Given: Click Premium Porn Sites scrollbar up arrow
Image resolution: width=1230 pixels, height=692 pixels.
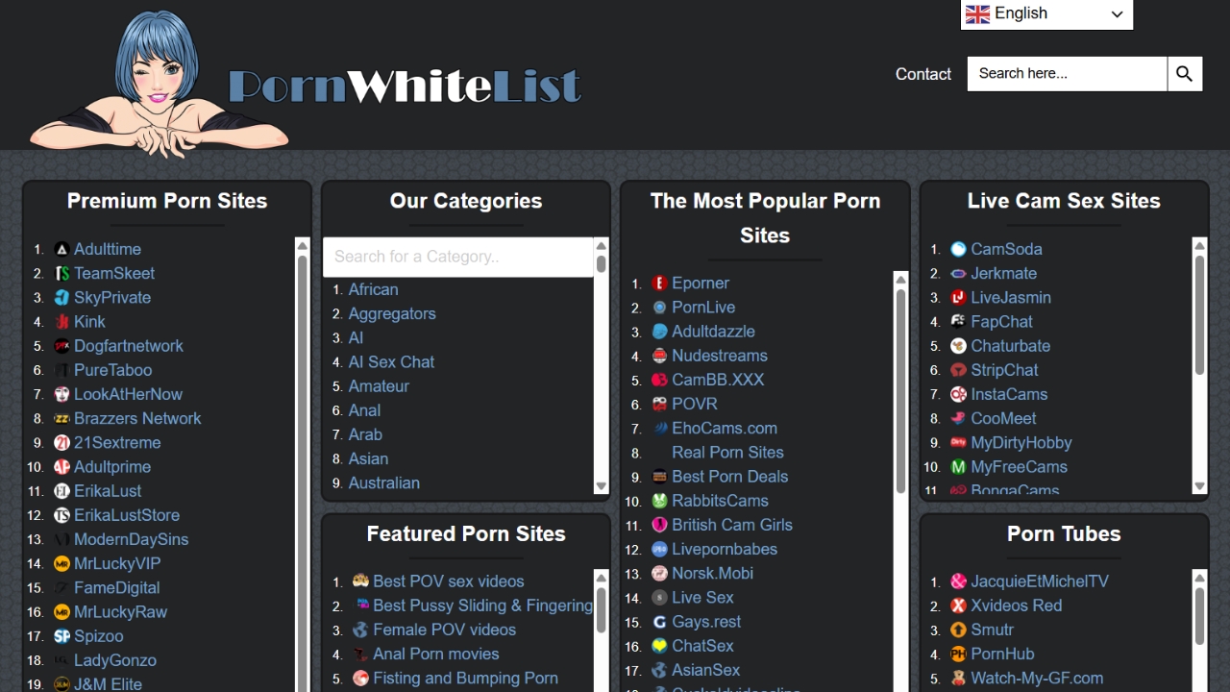Looking at the screenshot, I should 302,246.
